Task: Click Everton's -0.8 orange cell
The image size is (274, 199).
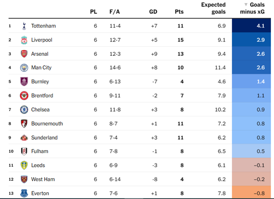Action: point(252,193)
